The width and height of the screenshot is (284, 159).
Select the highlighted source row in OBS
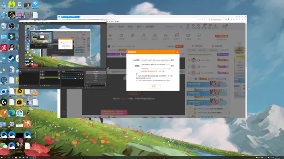[50, 77]
